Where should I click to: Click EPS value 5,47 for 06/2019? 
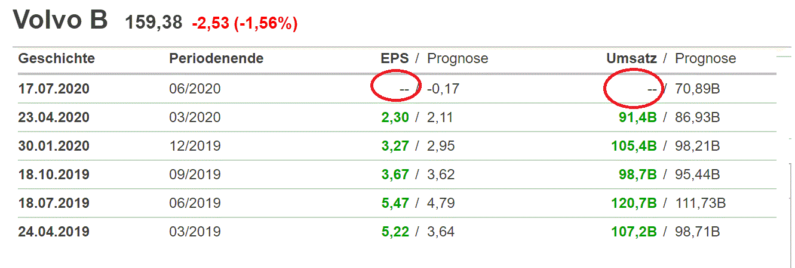coord(395,203)
